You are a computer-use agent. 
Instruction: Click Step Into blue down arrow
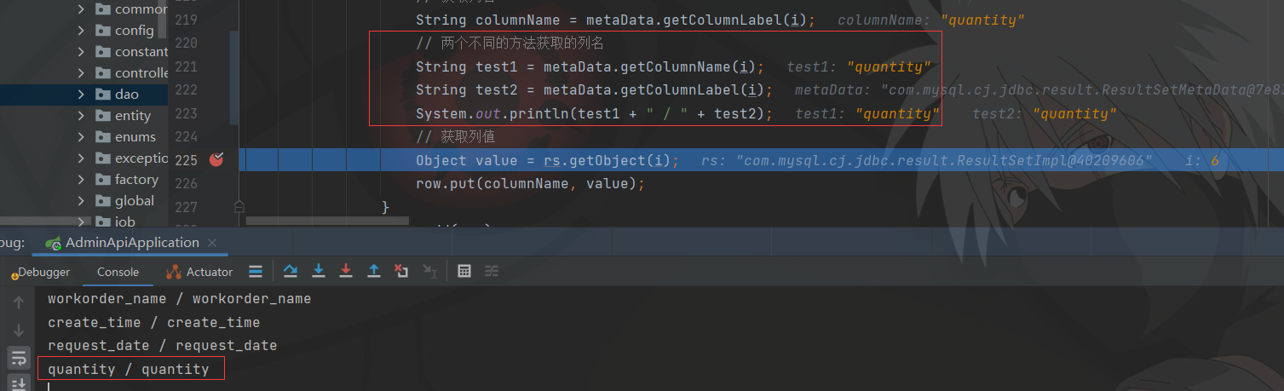tap(319, 271)
